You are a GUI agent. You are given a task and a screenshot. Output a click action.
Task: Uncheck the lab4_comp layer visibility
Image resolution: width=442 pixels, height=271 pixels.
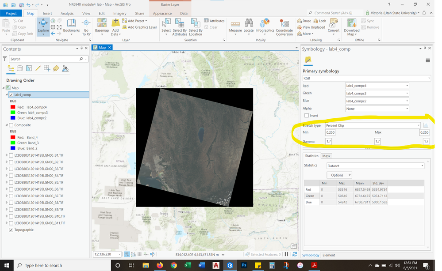point(11,94)
